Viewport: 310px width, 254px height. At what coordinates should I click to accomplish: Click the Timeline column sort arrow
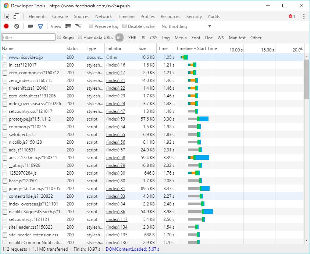tap(301, 49)
